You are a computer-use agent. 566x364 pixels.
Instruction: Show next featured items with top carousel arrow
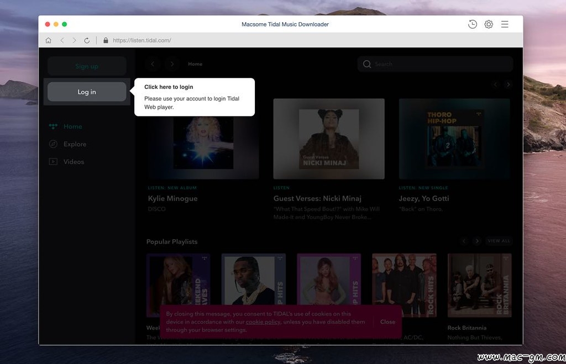point(509,85)
